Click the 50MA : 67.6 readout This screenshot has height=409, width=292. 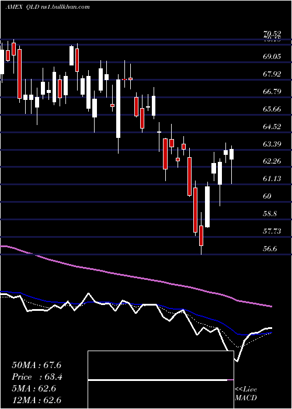tap(36, 365)
